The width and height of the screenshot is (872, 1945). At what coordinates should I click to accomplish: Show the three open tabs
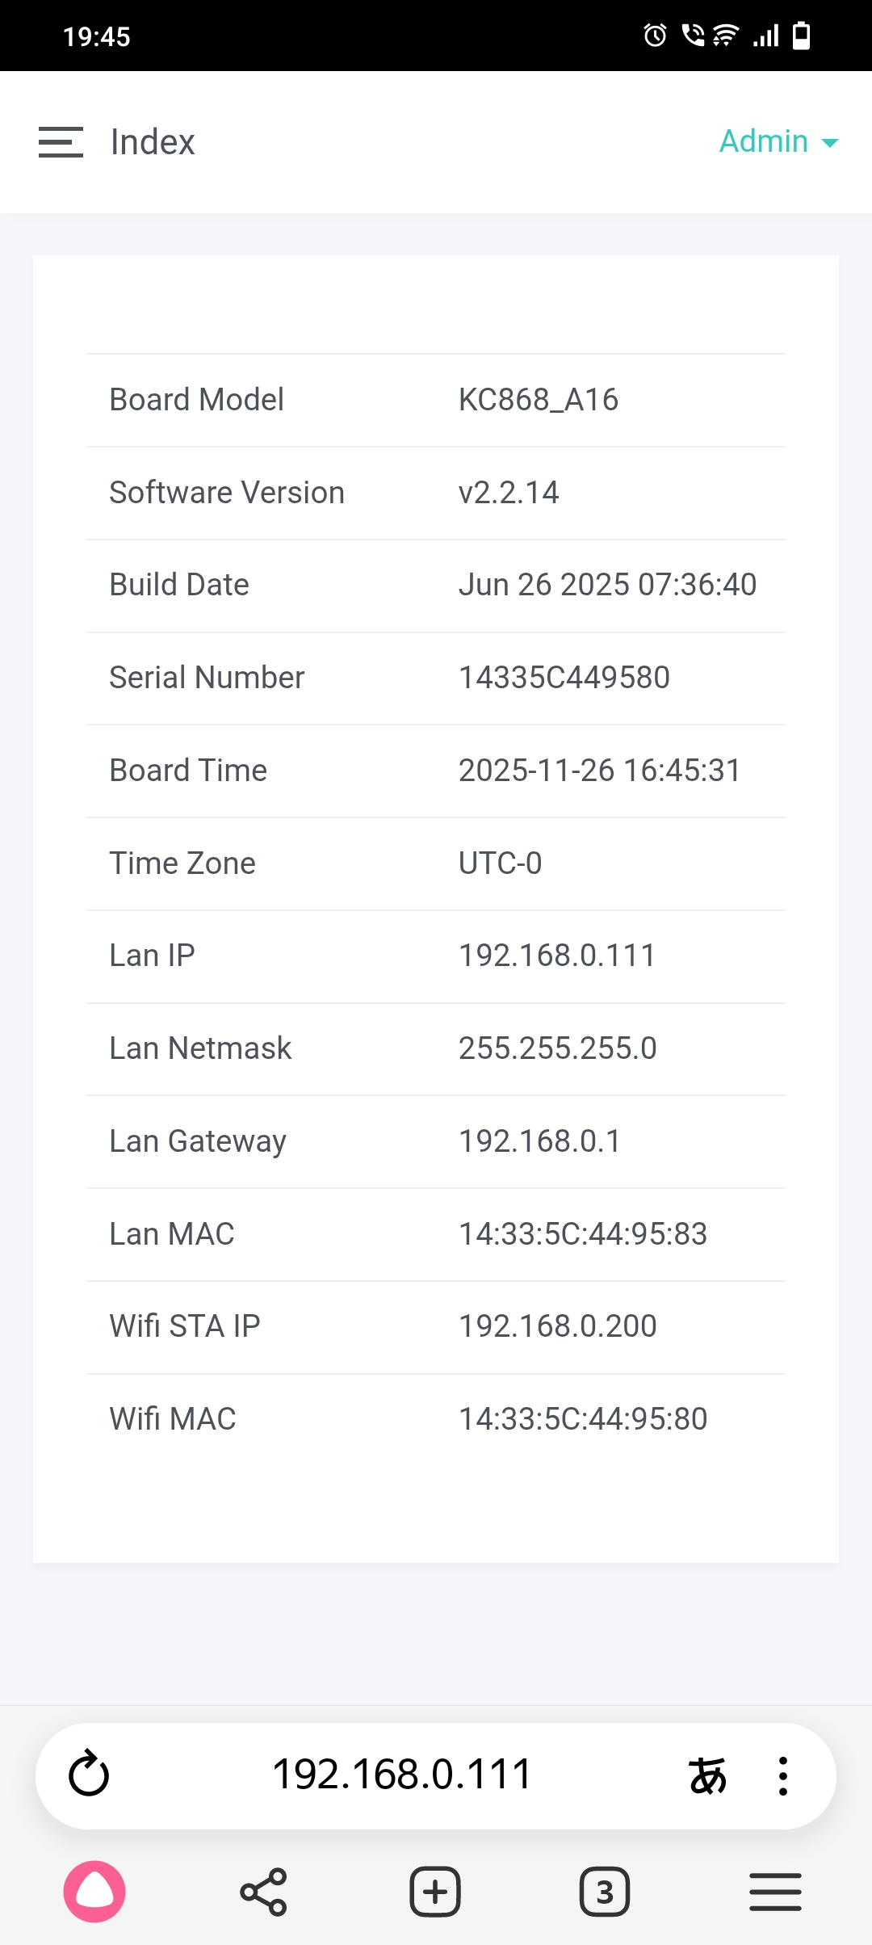tap(605, 1892)
